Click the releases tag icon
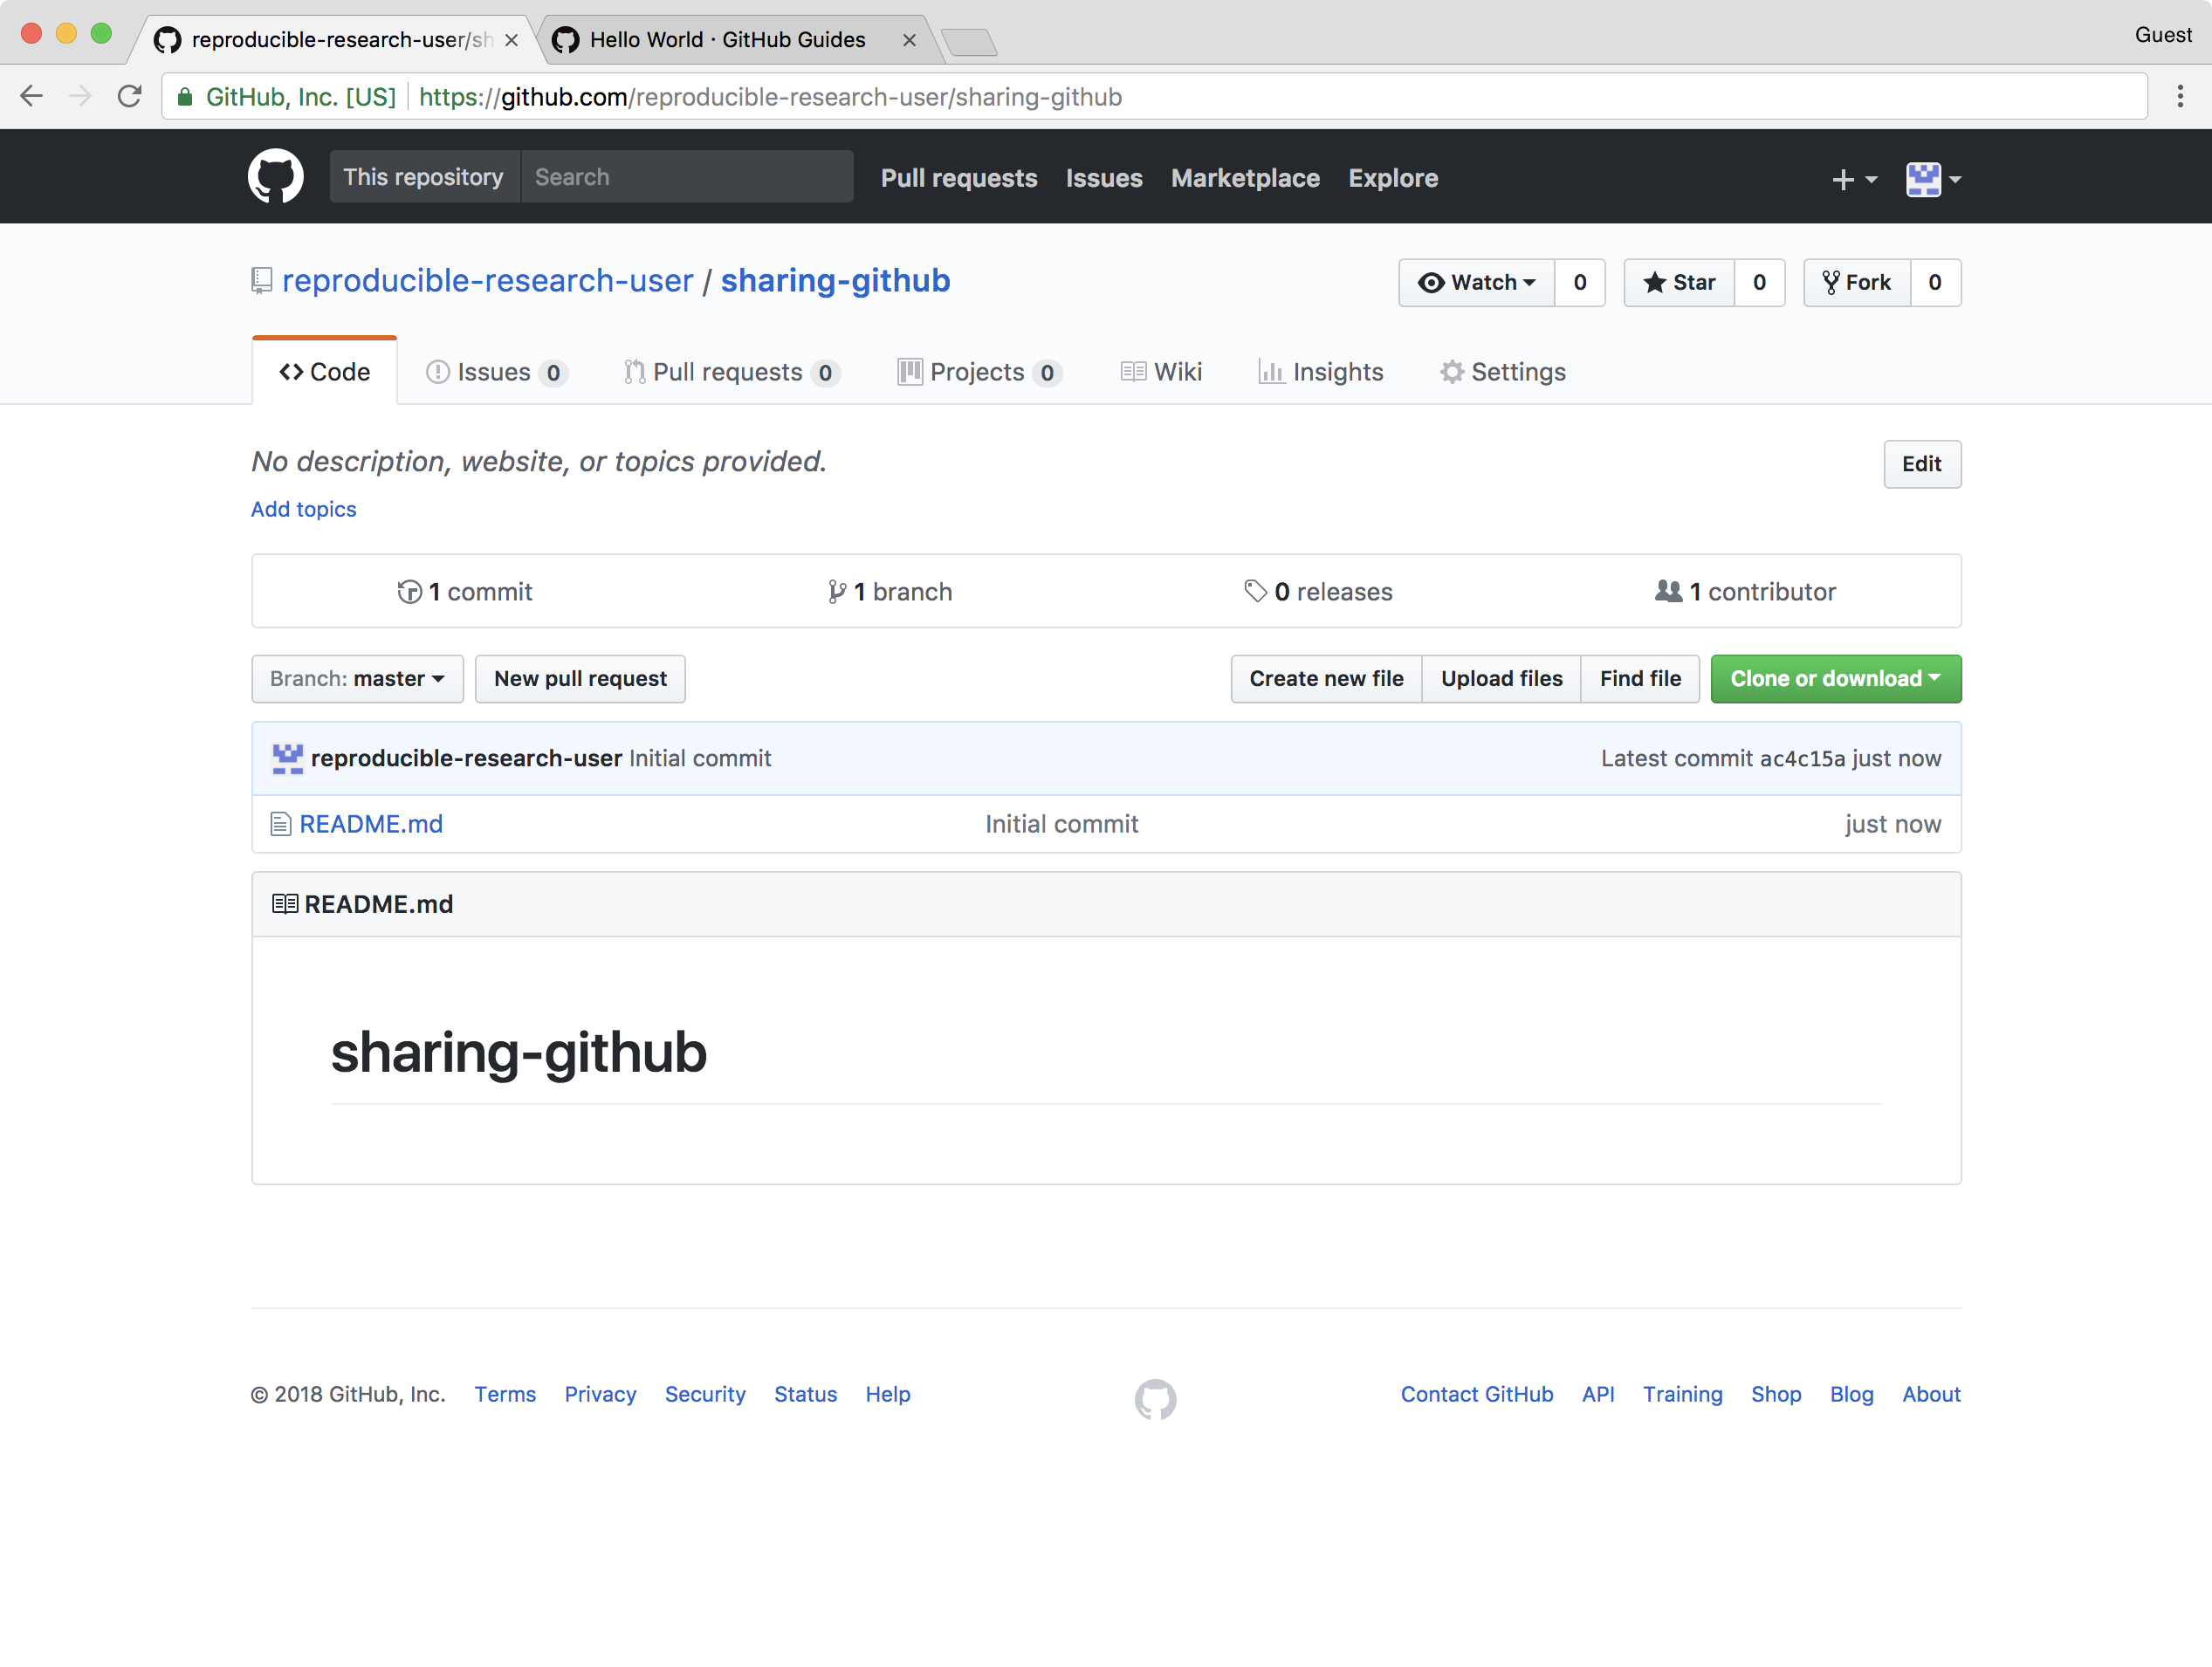2212x1667 pixels. [x=1256, y=590]
